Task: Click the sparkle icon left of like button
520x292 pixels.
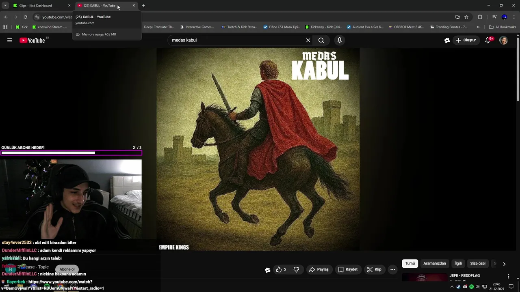Action: click(x=267, y=270)
